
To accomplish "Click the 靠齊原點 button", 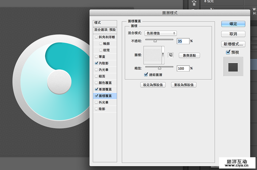I will click(x=189, y=55).
